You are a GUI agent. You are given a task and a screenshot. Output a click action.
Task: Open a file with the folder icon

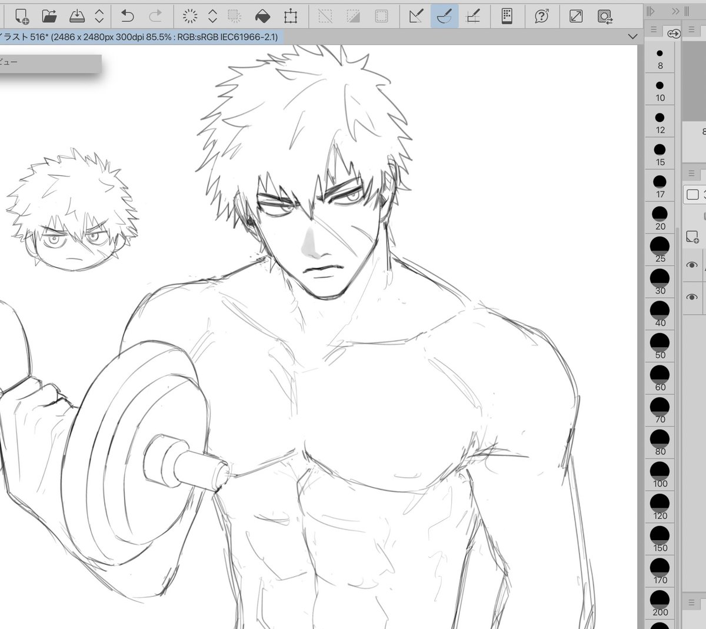(x=49, y=16)
